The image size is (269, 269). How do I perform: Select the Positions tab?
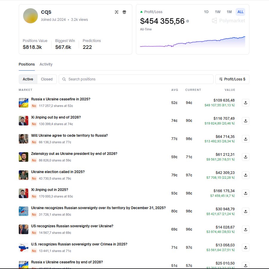click(x=27, y=64)
